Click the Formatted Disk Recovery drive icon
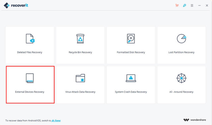212x125 pixels. (131, 39)
